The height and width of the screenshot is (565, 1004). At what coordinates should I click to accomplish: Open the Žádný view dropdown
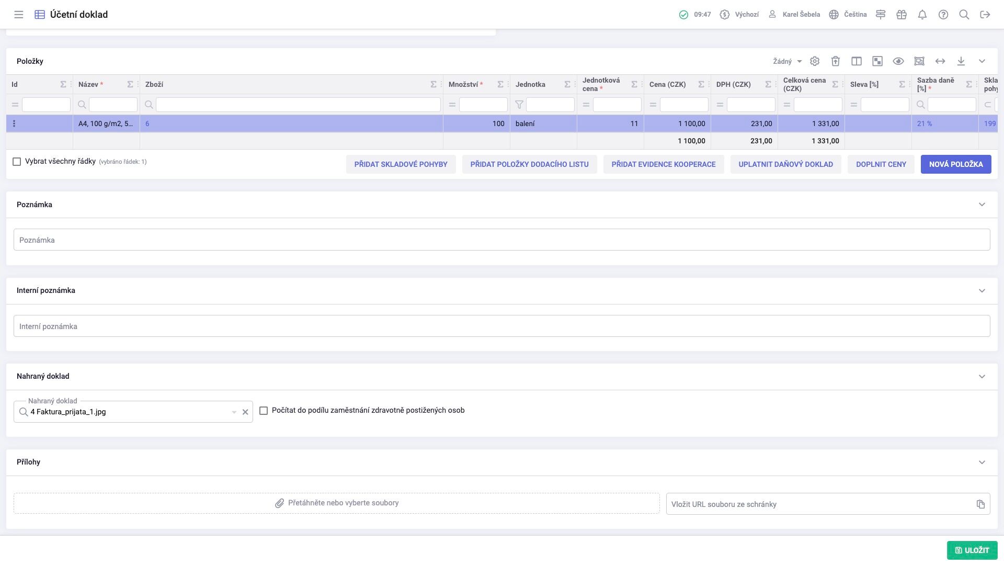(x=787, y=62)
